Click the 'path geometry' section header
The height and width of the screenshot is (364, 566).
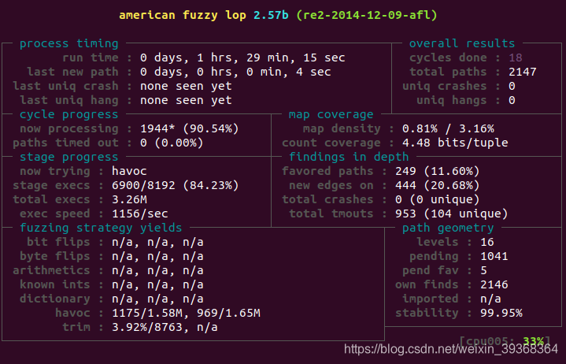click(448, 228)
